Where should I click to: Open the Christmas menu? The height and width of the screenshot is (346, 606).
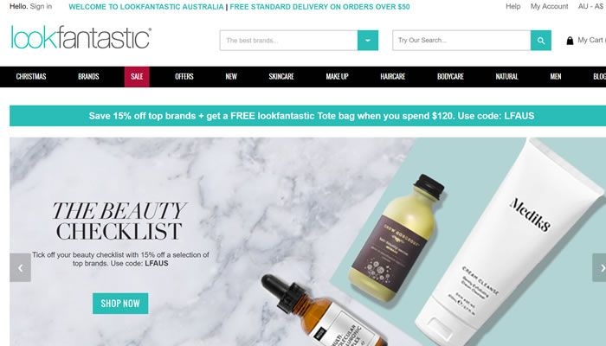coord(31,76)
